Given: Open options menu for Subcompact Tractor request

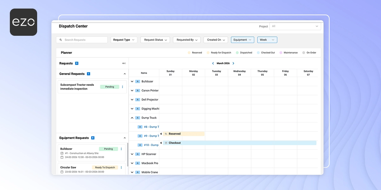Looking at the screenshot, I should coord(123,87).
